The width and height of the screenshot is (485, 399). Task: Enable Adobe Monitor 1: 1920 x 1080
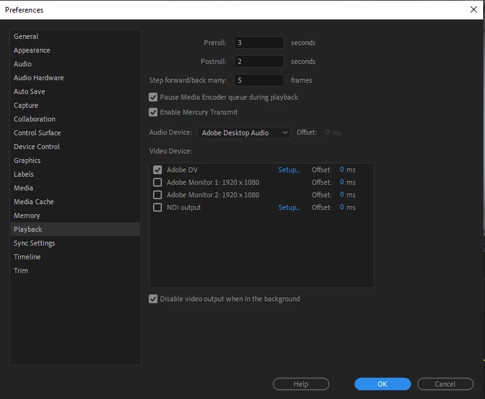click(157, 182)
